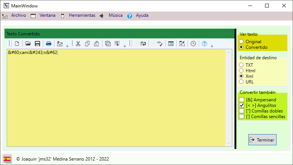Open a file with the folder icon
Screen dimensions: 293x165
(28, 44)
